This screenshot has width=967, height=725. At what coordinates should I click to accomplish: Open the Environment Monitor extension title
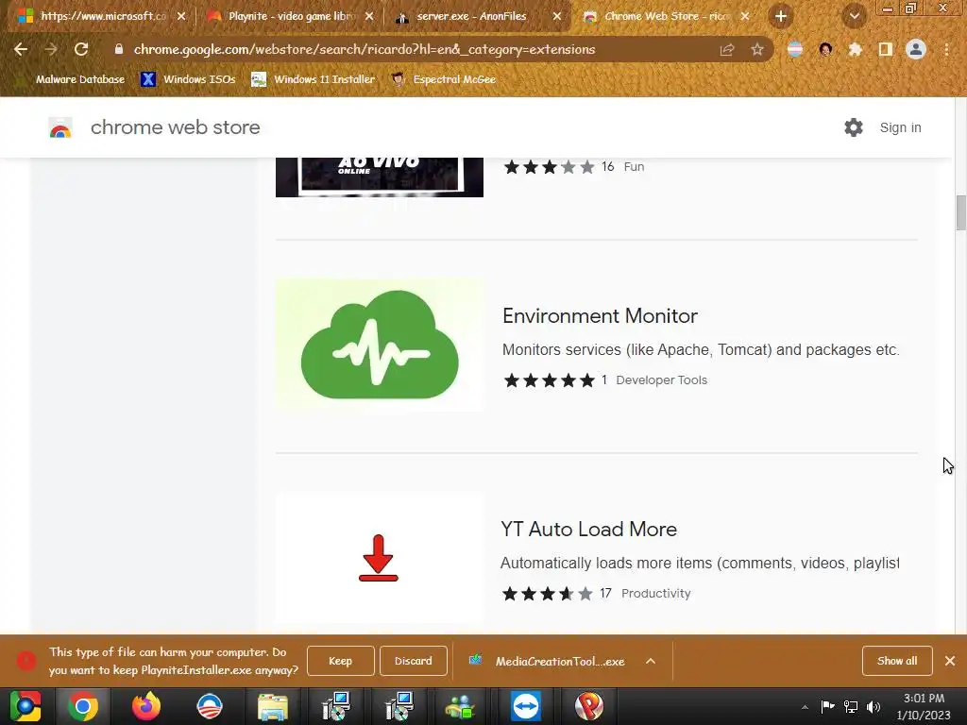click(x=600, y=315)
